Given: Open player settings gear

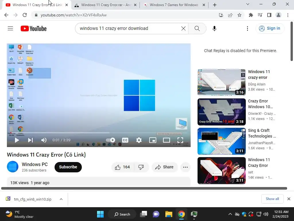Looking at the screenshot, I should coord(139,140).
